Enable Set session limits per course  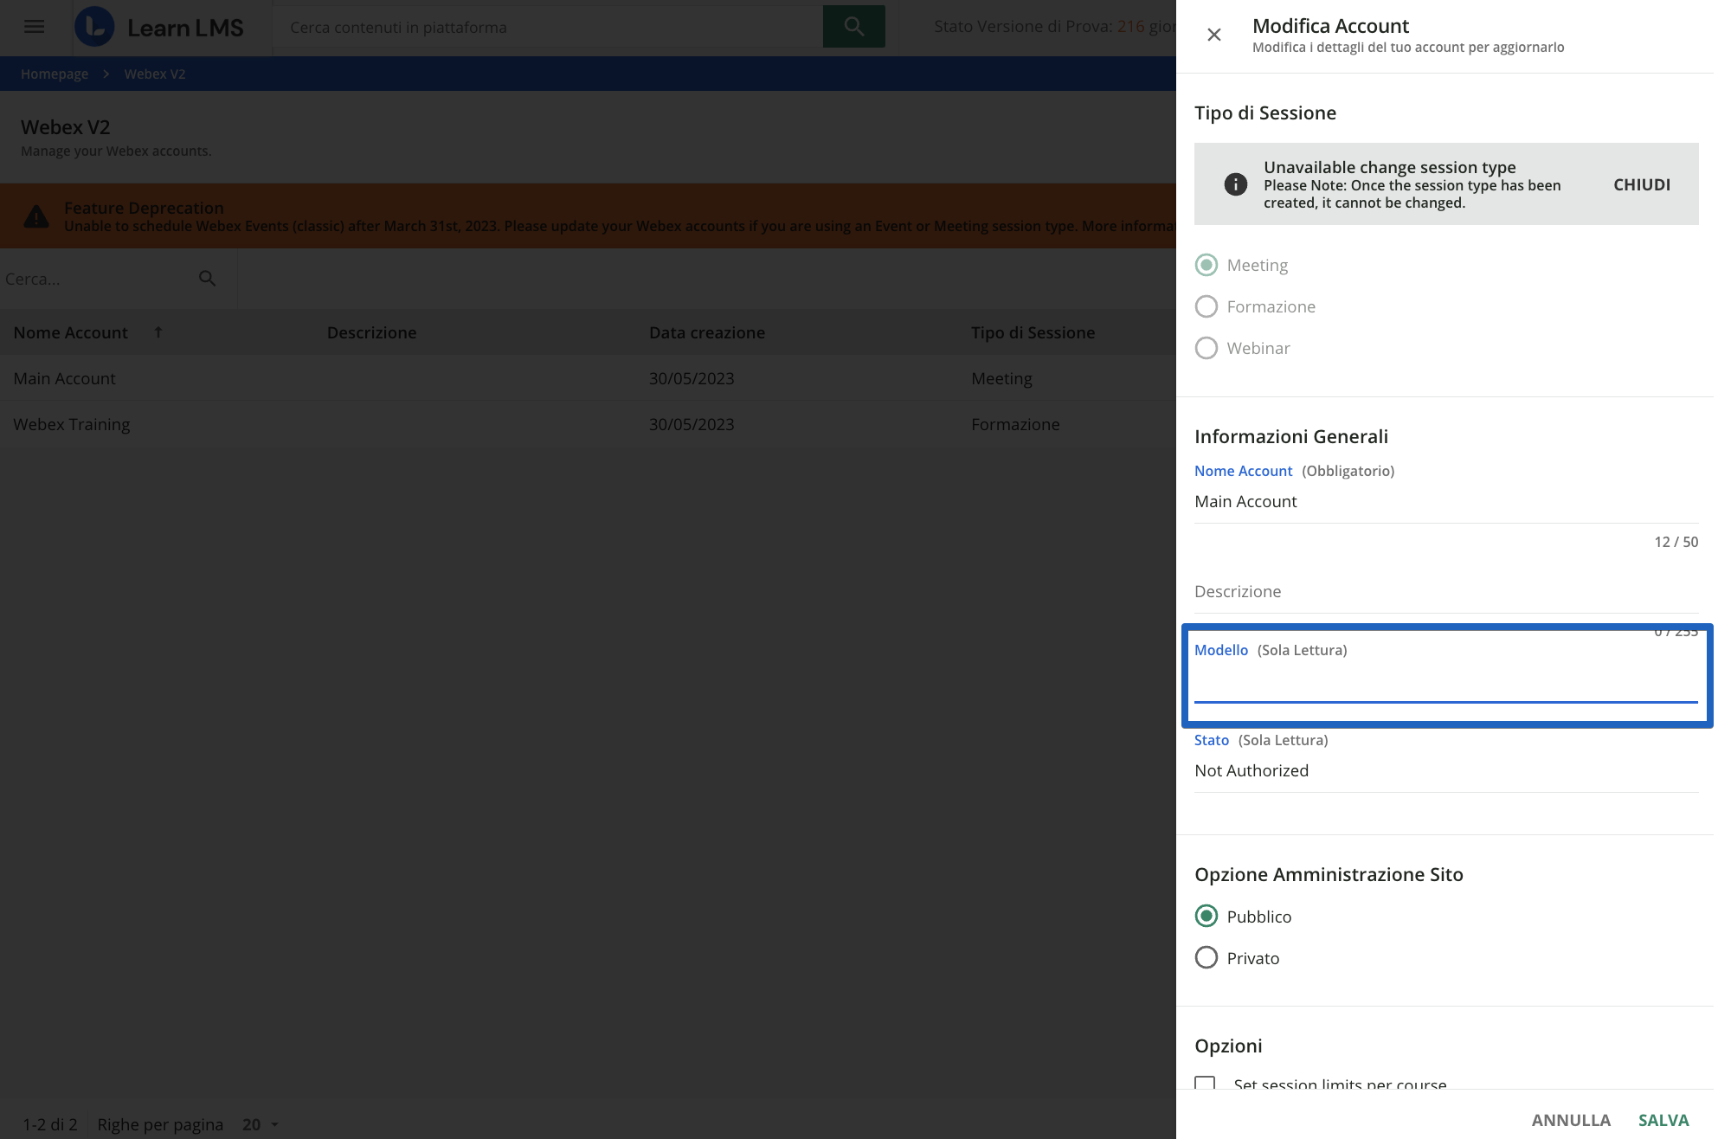point(1205,1084)
